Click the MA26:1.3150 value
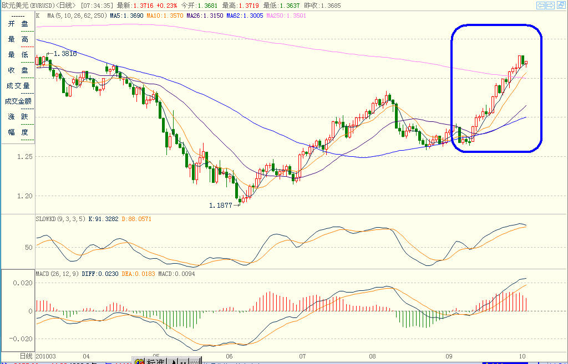This screenshot has width=568, height=364. pyautogui.click(x=205, y=16)
